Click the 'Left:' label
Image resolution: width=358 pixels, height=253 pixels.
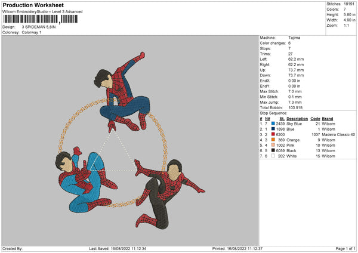click(263, 59)
